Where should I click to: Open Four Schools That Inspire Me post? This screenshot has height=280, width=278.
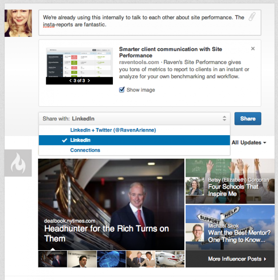tap(233, 190)
